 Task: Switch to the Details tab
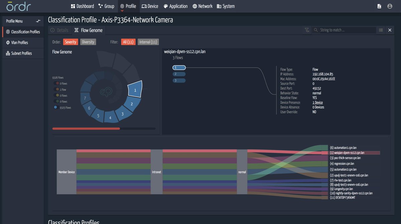(60, 30)
